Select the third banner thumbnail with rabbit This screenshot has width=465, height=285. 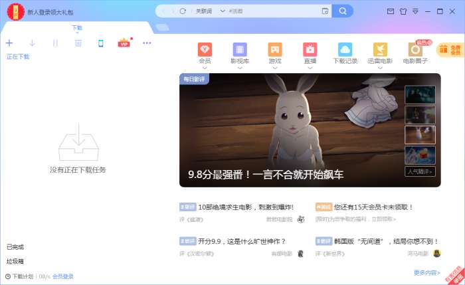tap(420, 135)
